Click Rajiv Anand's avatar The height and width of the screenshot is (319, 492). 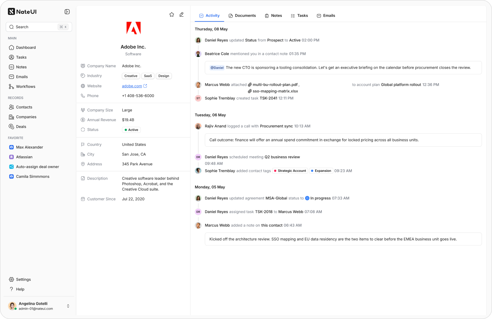click(x=198, y=126)
